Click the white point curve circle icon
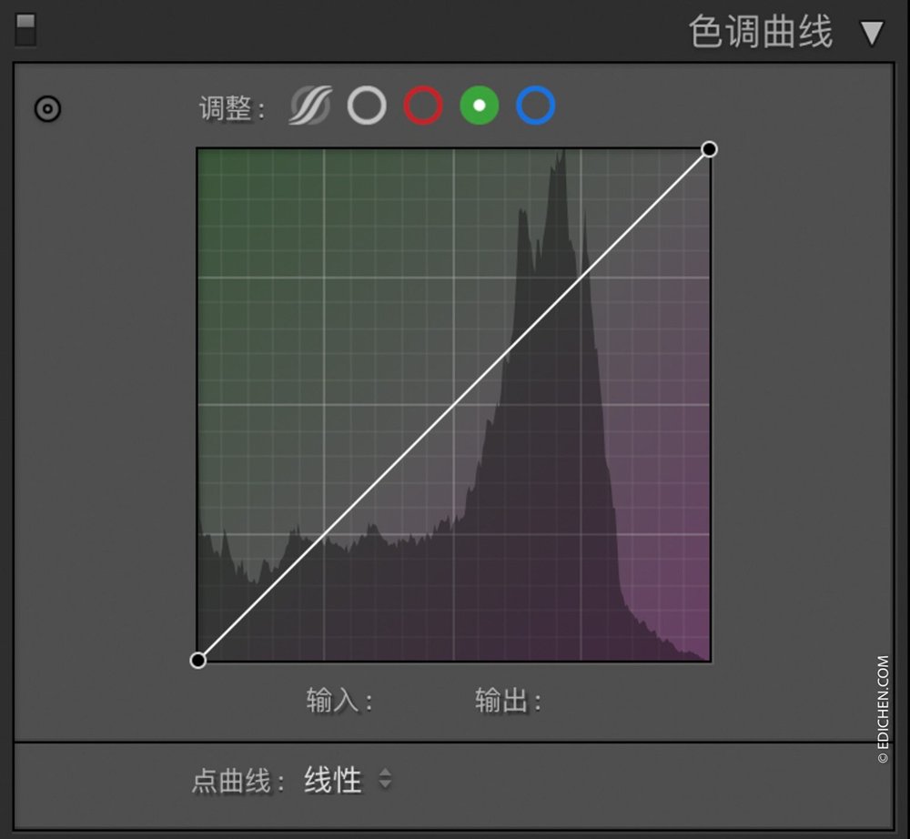Viewport: 910px width, 839px height. coord(368,106)
